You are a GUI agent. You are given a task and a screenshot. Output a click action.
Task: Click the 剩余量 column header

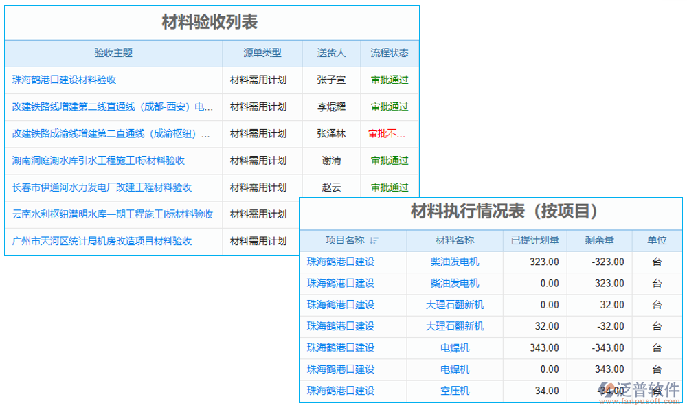[x=599, y=240]
